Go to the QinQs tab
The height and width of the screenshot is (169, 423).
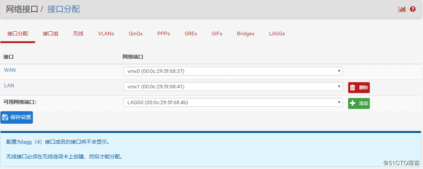point(135,34)
